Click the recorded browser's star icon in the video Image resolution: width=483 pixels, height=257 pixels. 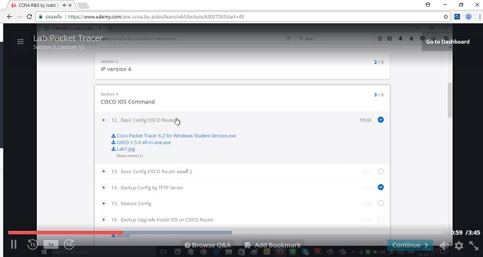tap(380, 38)
